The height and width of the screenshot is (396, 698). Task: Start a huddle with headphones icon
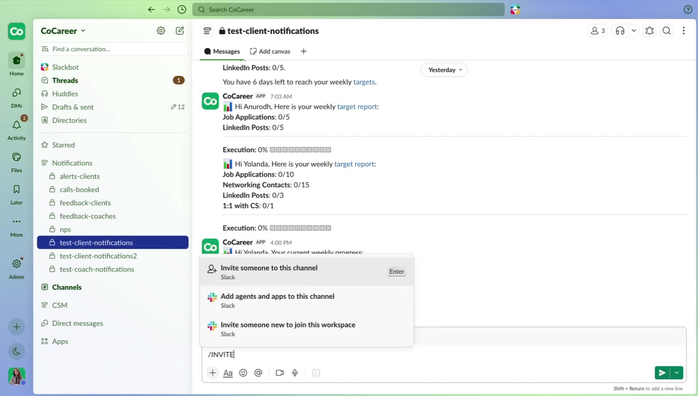click(x=620, y=31)
